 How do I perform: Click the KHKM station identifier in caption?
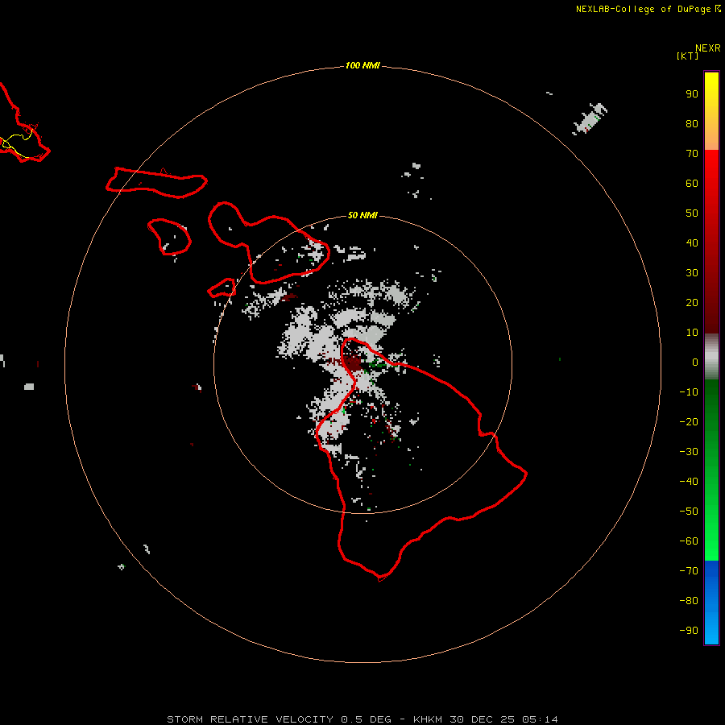point(428,719)
